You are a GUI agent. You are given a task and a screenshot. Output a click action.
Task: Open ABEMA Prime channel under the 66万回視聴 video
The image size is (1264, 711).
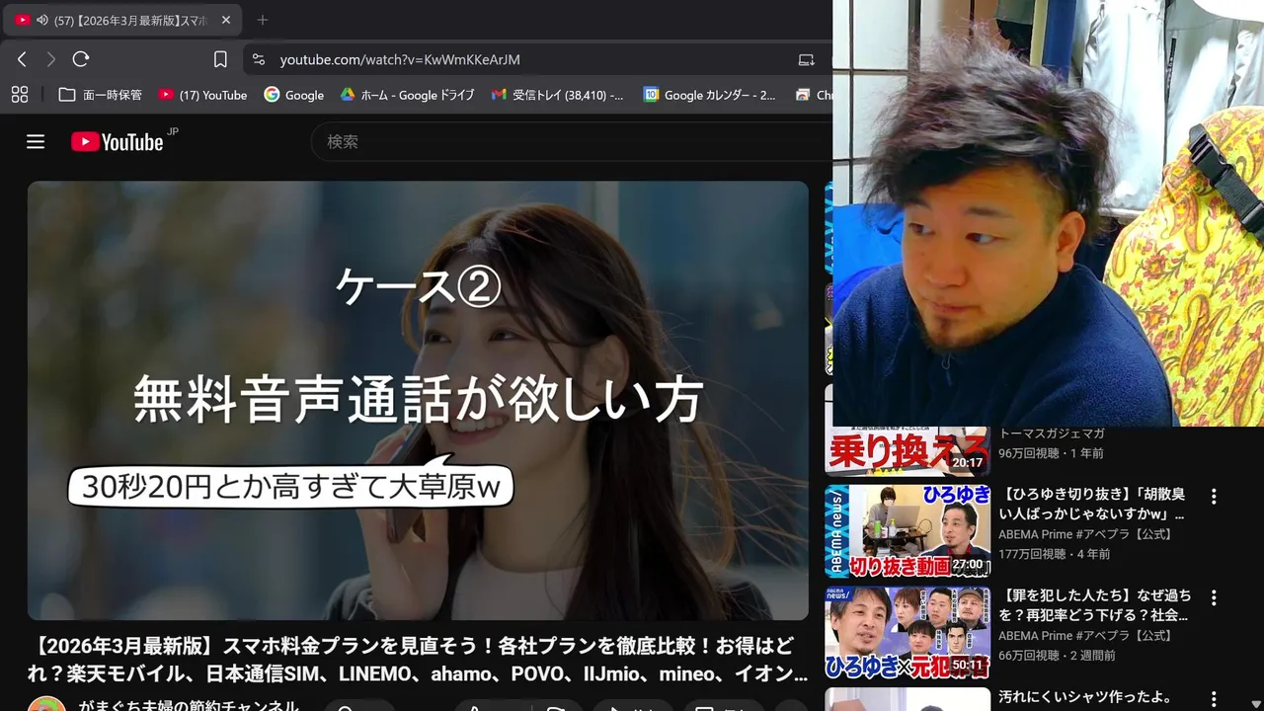pos(1085,636)
